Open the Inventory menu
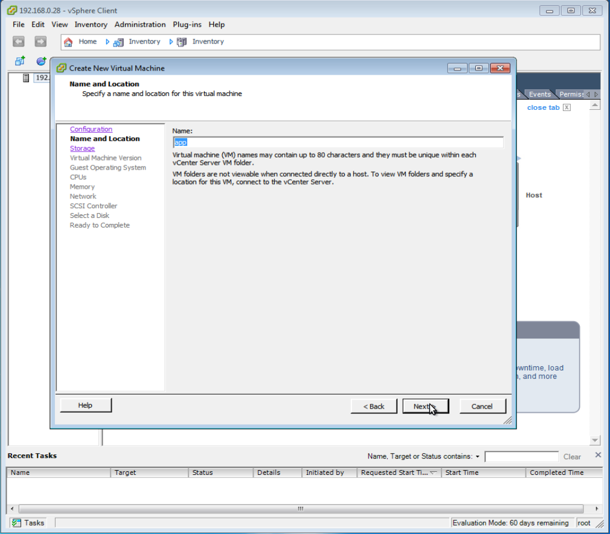Viewport: 610px width, 534px height. pos(91,25)
